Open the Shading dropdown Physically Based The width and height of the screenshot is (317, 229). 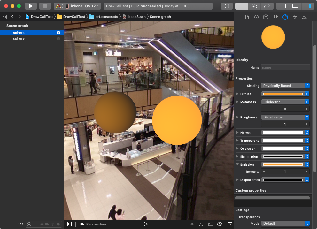pyautogui.click(x=285, y=86)
